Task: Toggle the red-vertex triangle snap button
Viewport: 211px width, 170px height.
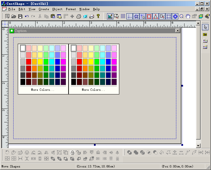Action: pyautogui.click(x=155, y=16)
